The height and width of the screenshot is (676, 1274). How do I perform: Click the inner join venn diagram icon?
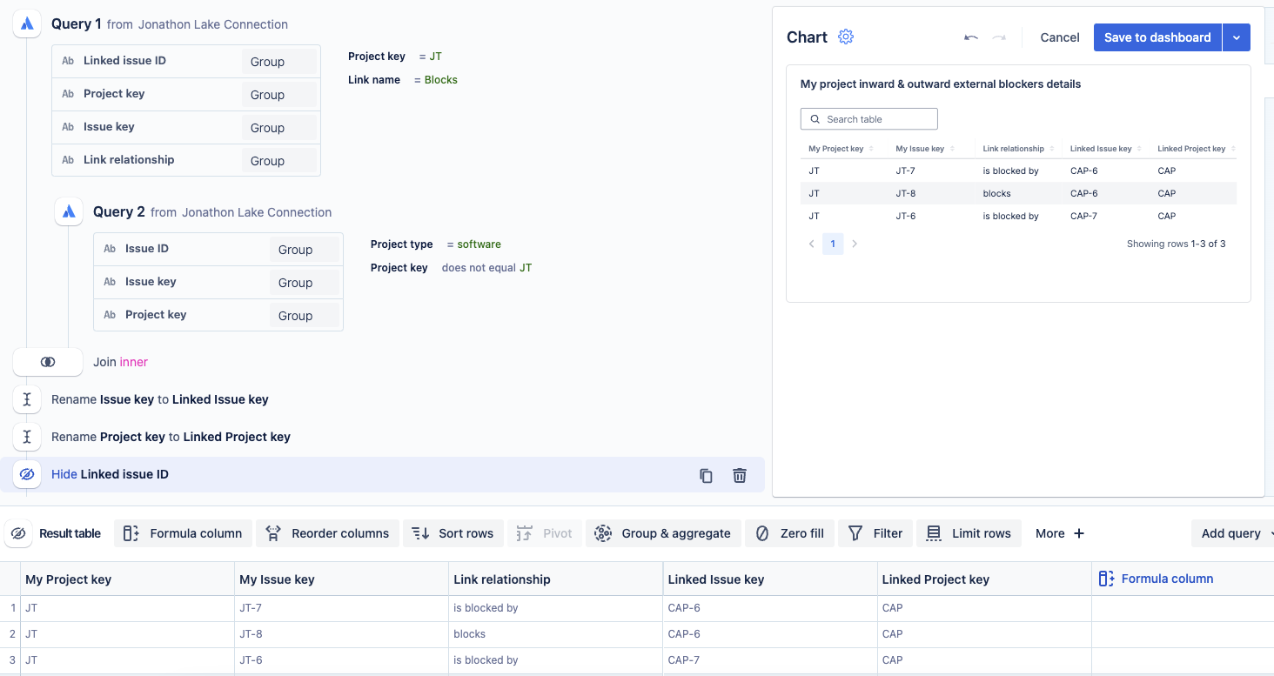pos(48,361)
